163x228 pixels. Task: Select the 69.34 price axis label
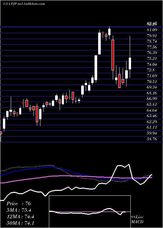[152, 87]
